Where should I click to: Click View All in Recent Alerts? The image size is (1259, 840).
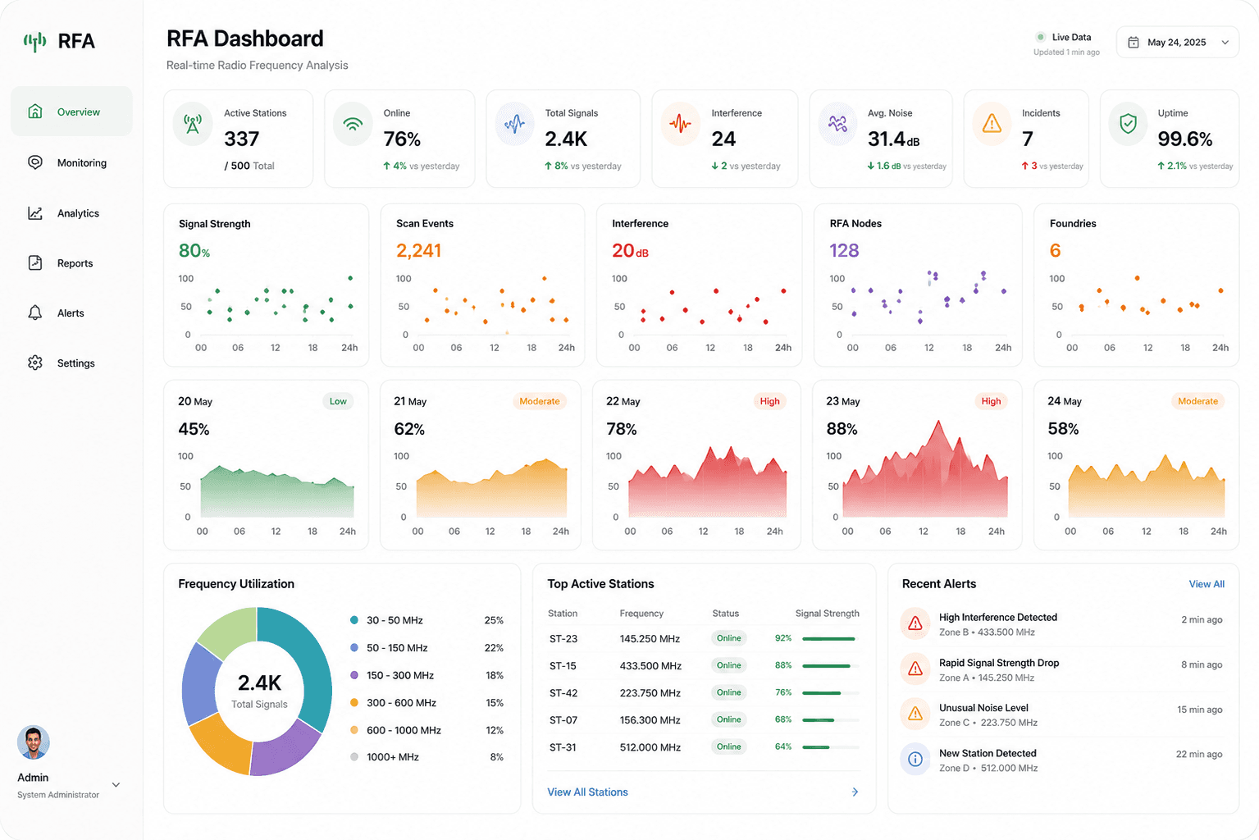[1207, 584]
